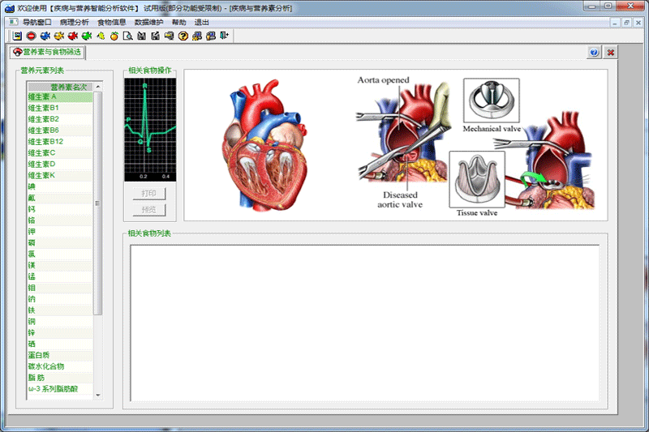Open the 帮助 menu

[x=179, y=22]
